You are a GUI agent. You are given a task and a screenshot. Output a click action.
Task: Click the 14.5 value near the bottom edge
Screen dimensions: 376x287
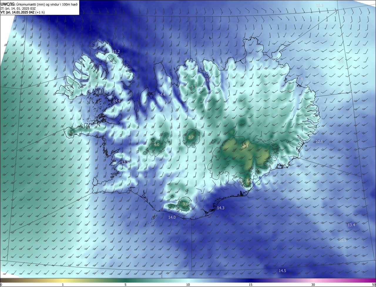pyautogui.click(x=282, y=271)
